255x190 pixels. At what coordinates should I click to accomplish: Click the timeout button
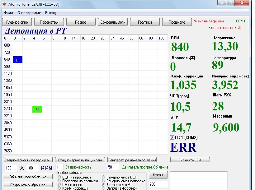point(158,175)
